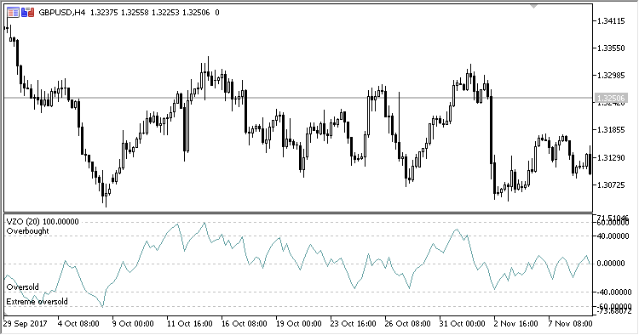Click the 1.31855 price scale label

click(611, 130)
